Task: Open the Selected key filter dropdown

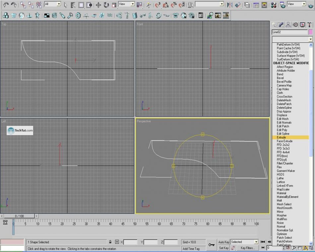Action: [x=244, y=242]
